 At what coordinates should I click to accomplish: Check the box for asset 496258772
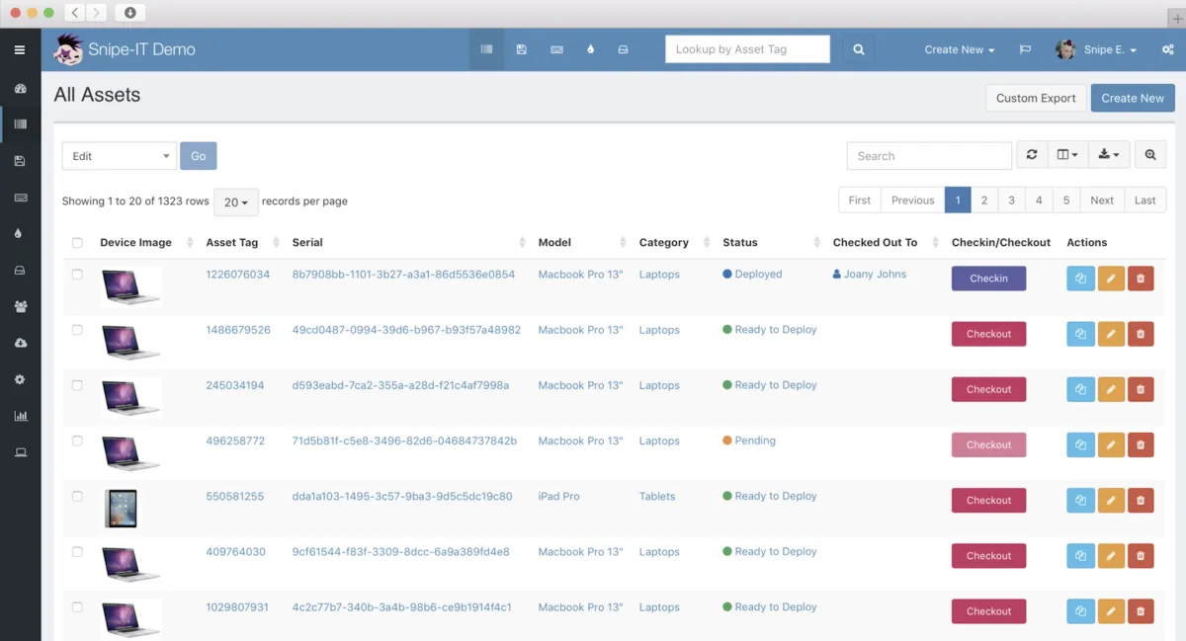point(77,441)
